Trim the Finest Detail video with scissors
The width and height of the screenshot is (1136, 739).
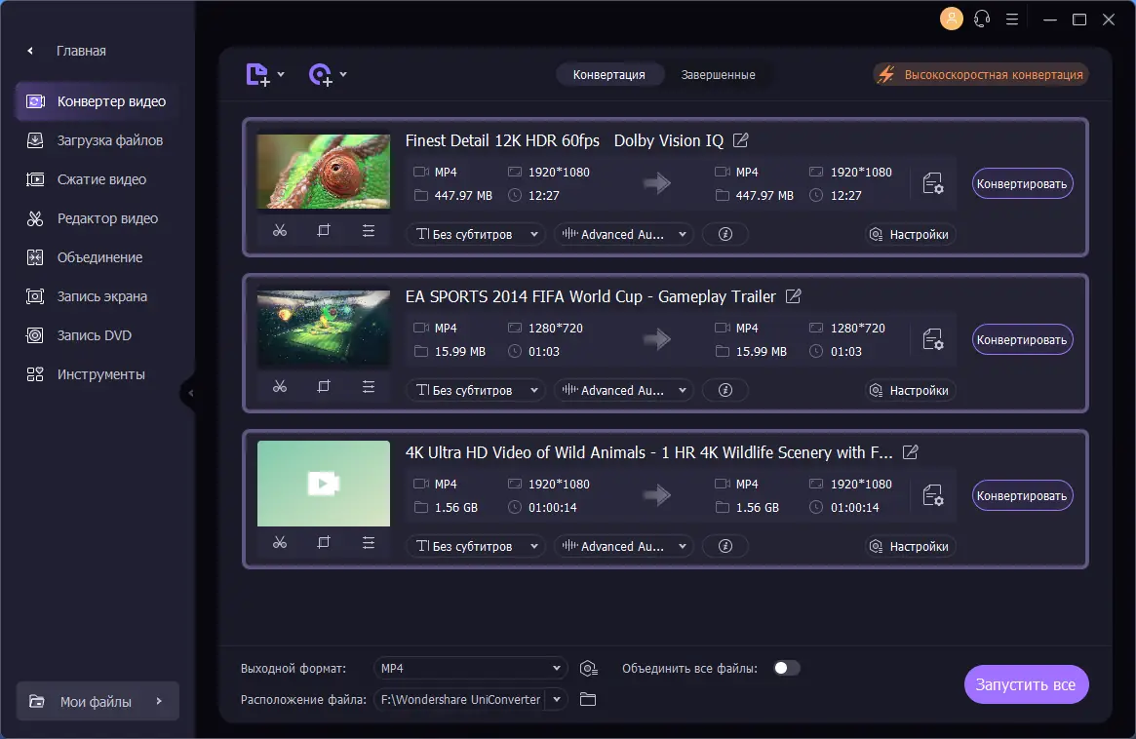[x=280, y=230]
